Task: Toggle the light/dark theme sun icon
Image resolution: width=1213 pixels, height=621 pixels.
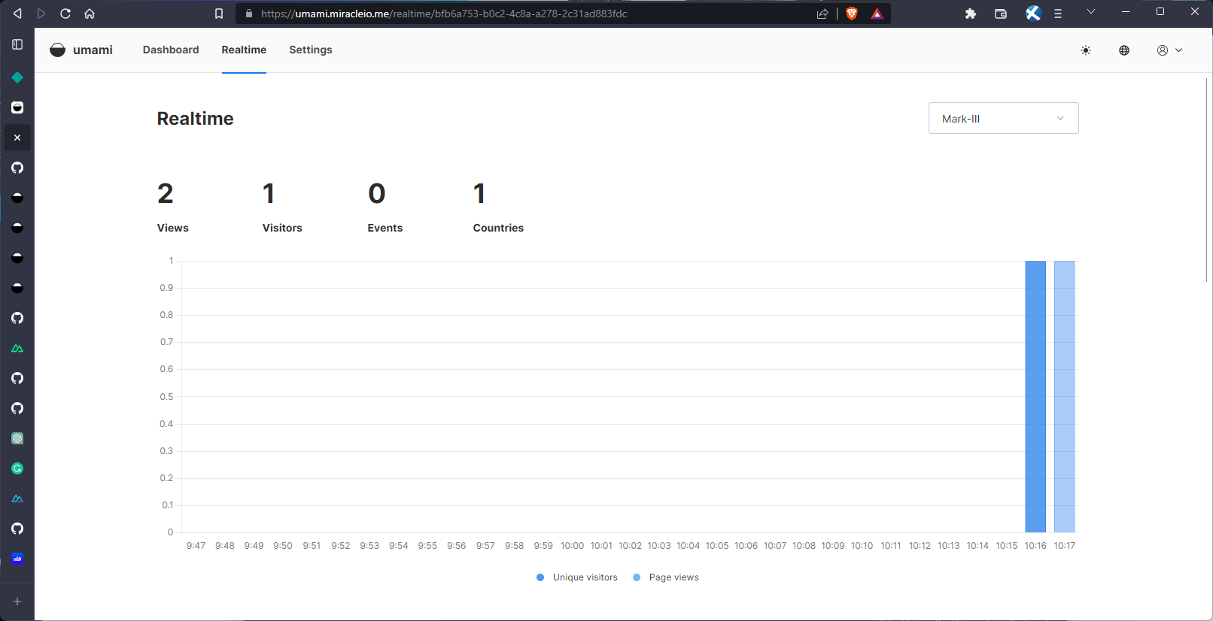Action: (1085, 50)
